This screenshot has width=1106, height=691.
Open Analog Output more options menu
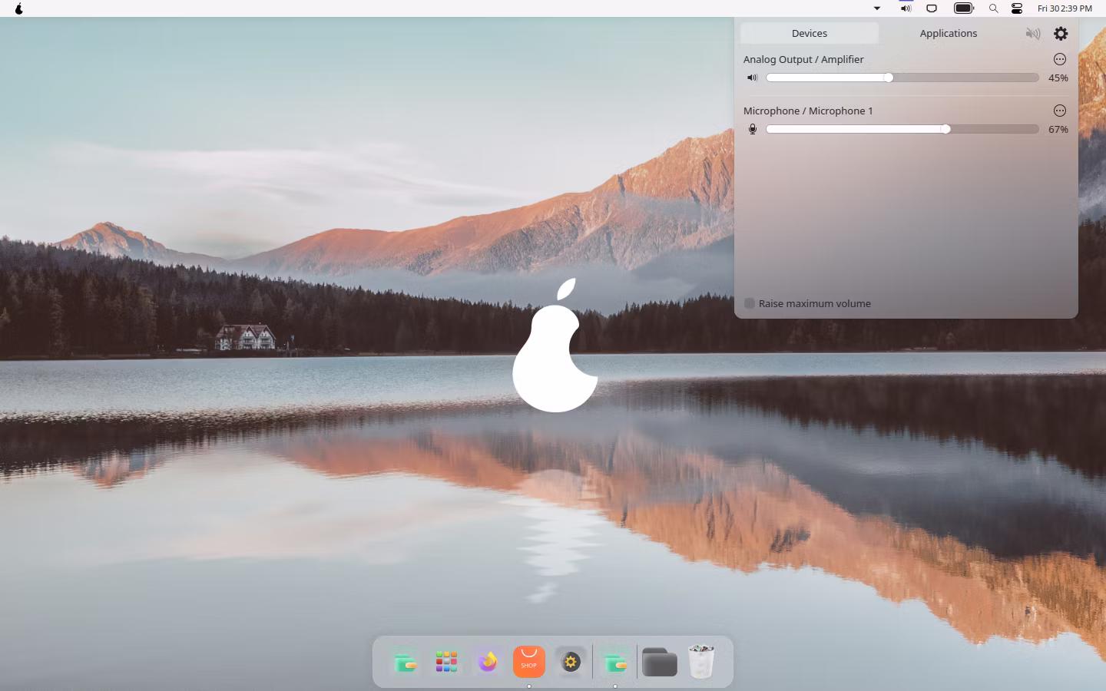(1060, 59)
